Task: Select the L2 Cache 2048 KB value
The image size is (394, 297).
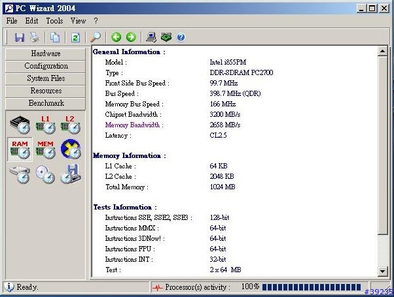Action: (222, 176)
